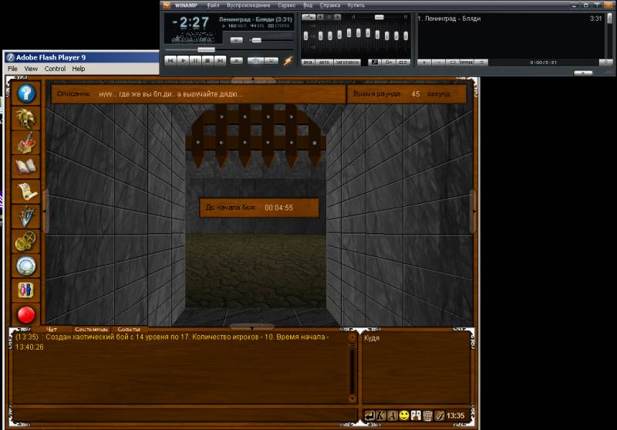The width and height of the screenshot is (617, 430).
Task: Click the Winamp play button
Action: [183, 61]
